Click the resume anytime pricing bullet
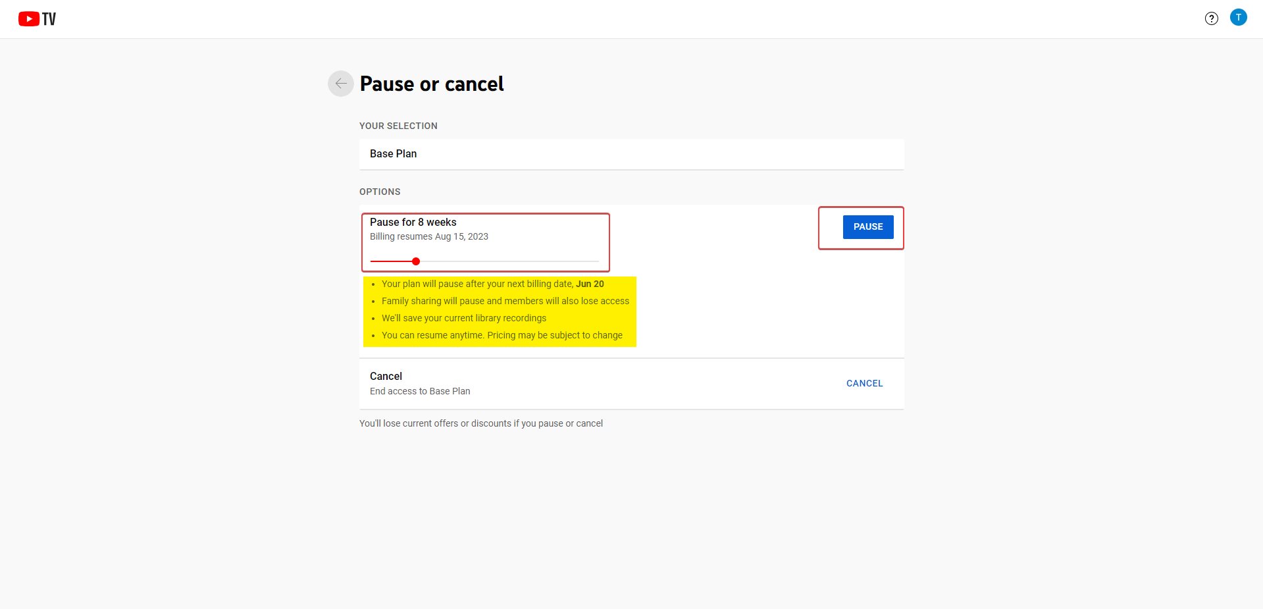Viewport: 1263px width, 609px height. pyautogui.click(x=502, y=335)
